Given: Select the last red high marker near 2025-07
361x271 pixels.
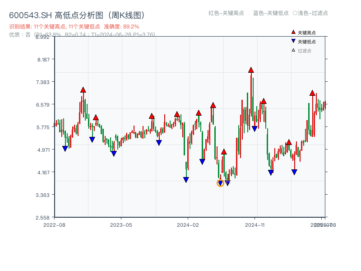Looking at the screenshot, I should 312,93.
